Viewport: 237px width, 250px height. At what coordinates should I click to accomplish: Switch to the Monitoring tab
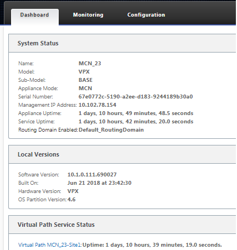click(88, 15)
